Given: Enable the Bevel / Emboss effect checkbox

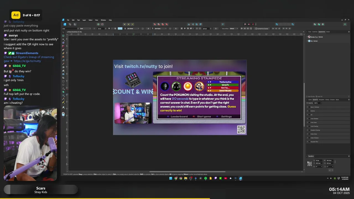Looking at the screenshot, I should (309, 107).
